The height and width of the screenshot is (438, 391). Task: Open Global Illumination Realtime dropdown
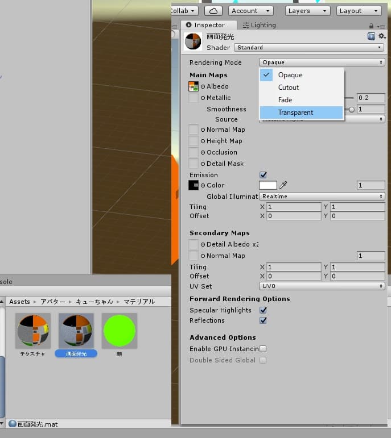coord(322,196)
